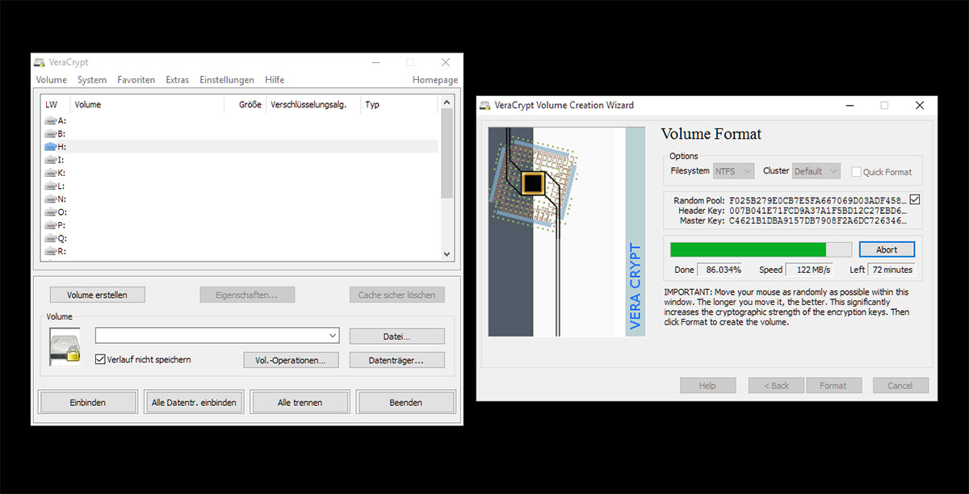The width and height of the screenshot is (969, 494).
Task: Click the wizard Format button
Action: pyautogui.click(x=833, y=385)
